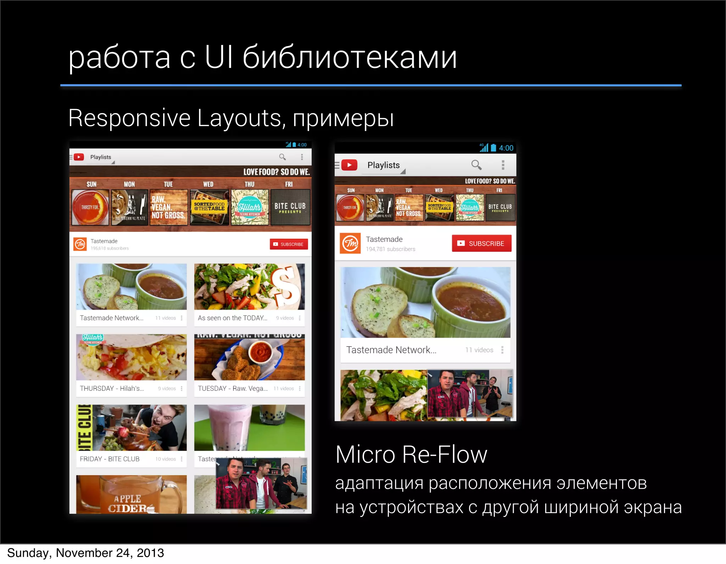The width and height of the screenshot is (726, 564).
Task: Select the FRI Bite Club tile on phone banner
Action: click(500, 208)
